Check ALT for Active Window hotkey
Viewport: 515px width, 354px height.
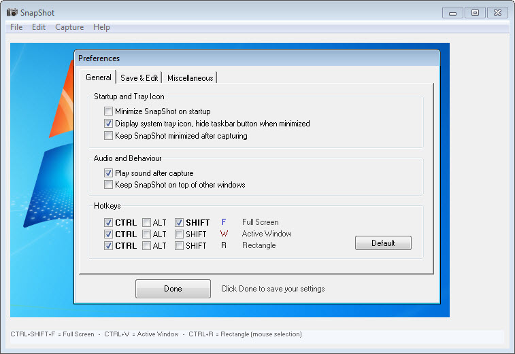(x=146, y=234)
